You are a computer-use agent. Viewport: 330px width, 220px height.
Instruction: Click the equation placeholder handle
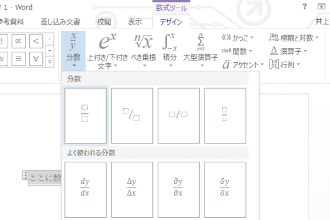pyautogui.click(x=25, y=175)
